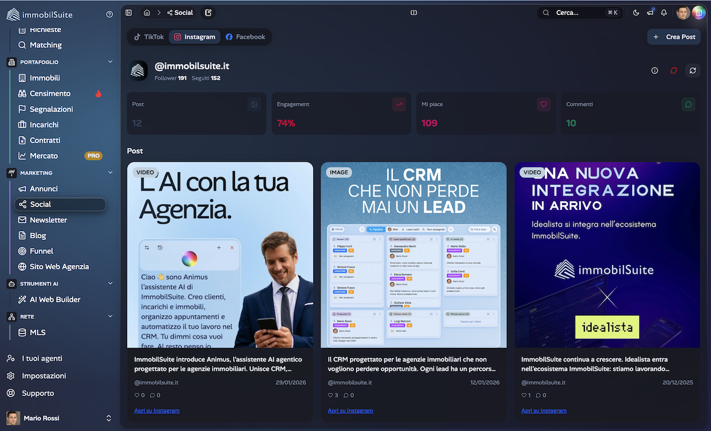Toggle dark mode with moon icon
Screen dimensions: 711x431
coord(636,13)
